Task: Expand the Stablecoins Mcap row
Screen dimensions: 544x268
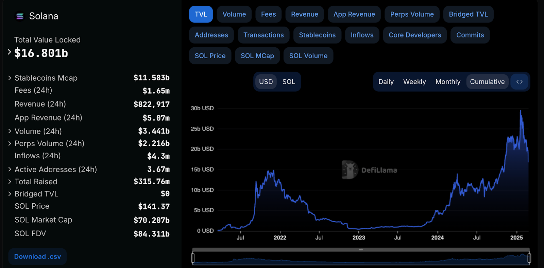Action: [10, 78]
